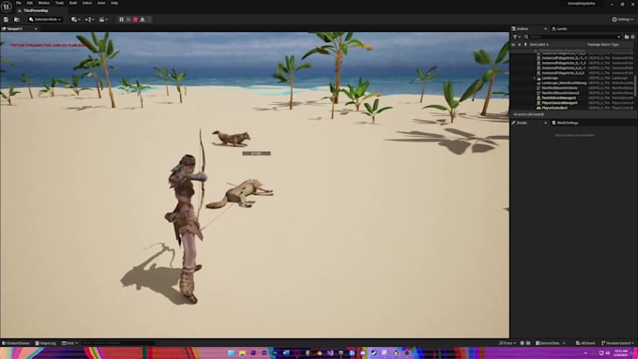Click the Unreal Engine logo icon

[7, 7]
